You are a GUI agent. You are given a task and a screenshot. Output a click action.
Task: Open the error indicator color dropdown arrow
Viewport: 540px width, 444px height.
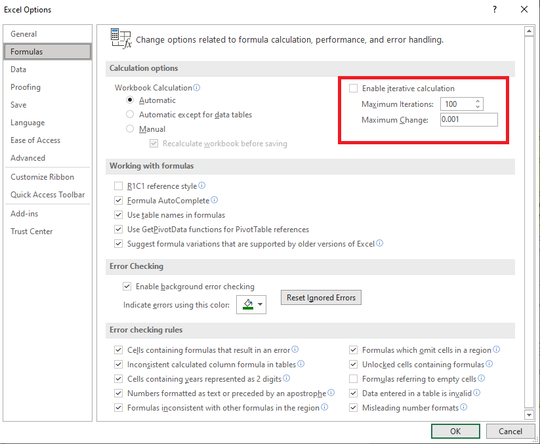click(260, 304)
